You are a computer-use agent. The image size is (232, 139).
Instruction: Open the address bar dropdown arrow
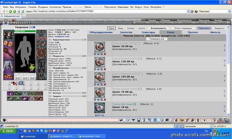(x=188, y=11)
